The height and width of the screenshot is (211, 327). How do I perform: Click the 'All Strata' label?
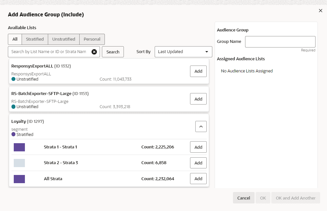coord(53,179)
